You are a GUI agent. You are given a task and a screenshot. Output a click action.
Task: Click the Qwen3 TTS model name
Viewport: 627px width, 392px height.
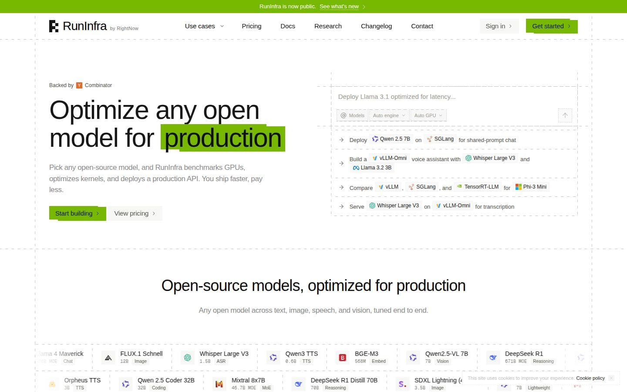click(302, 354)
